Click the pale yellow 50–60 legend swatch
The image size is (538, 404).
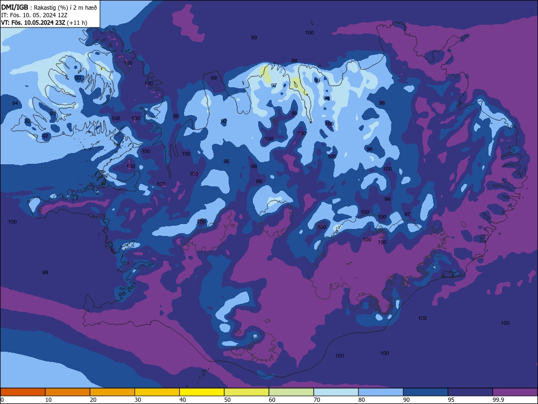(x=246, y=392)
